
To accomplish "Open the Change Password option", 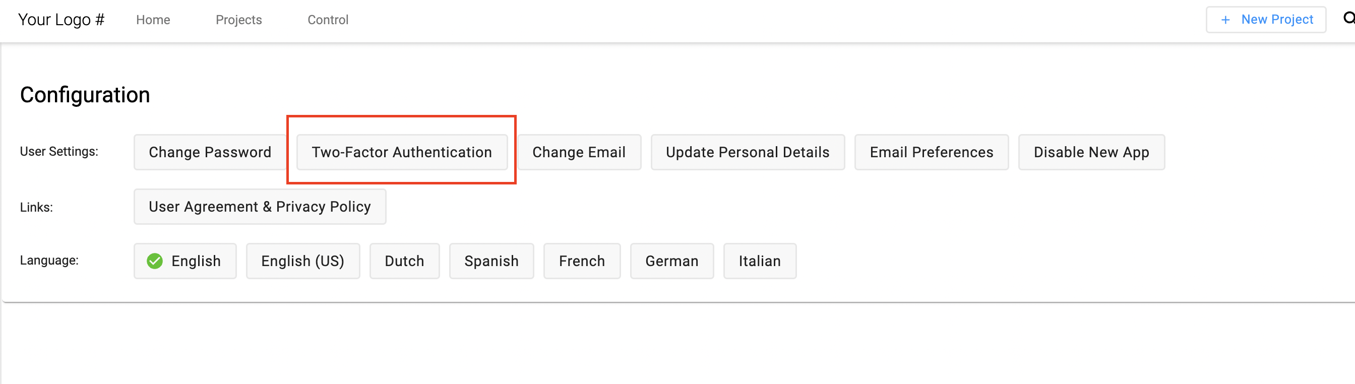I will (x=210, y=152).
